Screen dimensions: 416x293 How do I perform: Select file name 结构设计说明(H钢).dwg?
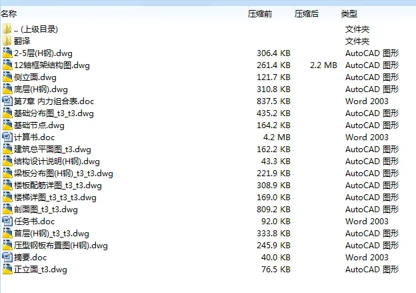tap(57, 162)
